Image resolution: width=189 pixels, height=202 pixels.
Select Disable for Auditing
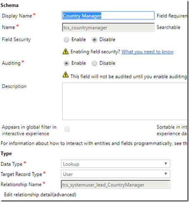click(94, 63)
